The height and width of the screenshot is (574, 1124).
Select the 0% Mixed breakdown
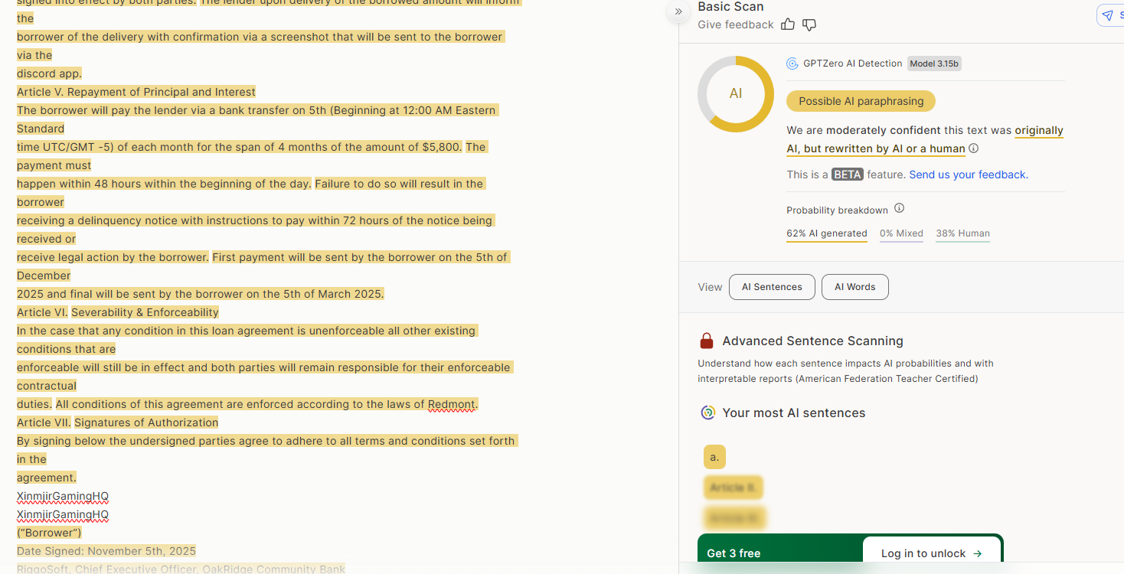tap(901, 233)
